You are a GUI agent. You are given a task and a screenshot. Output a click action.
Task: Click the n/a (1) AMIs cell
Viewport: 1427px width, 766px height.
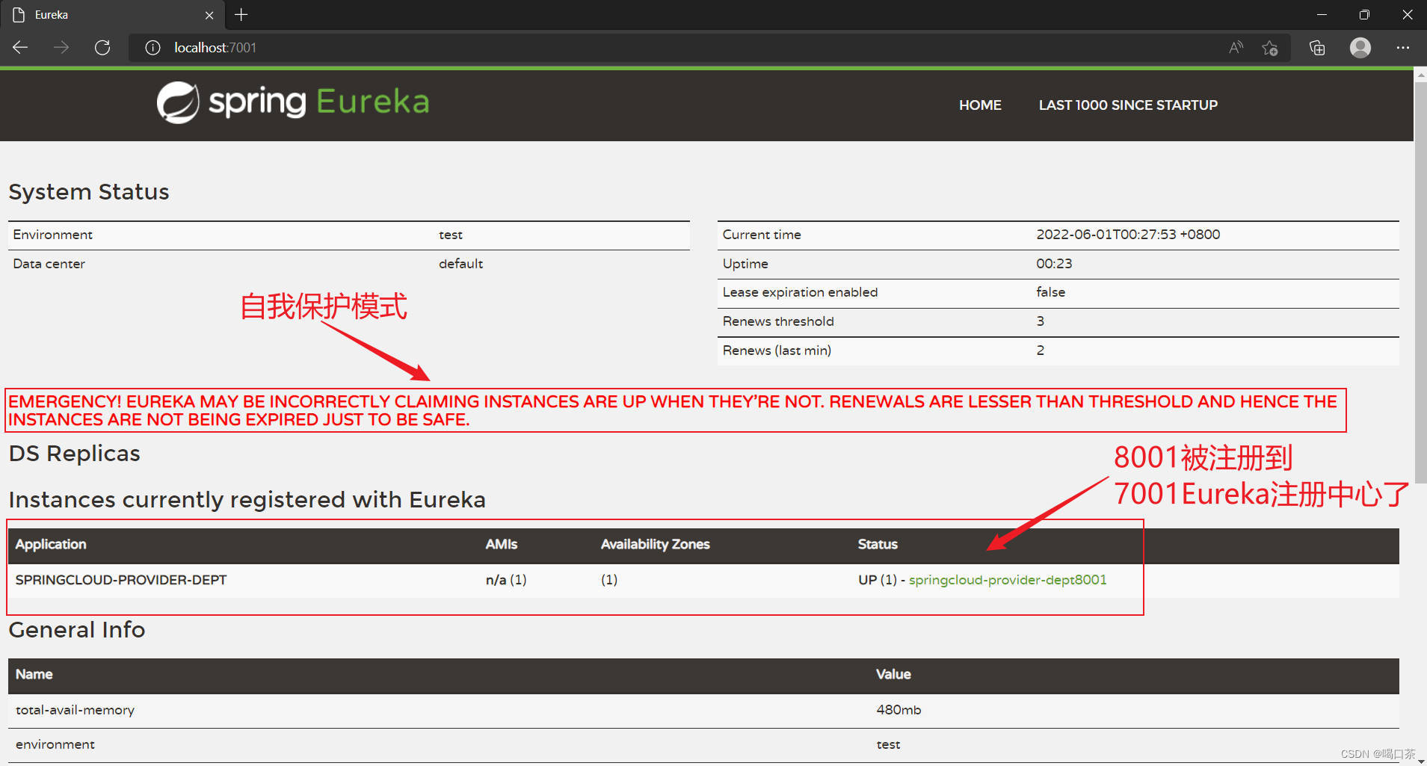[506, 580]
